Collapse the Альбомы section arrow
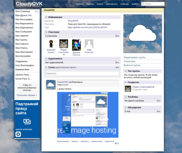Viewport: 182px width, 153px height. (126, 97)
